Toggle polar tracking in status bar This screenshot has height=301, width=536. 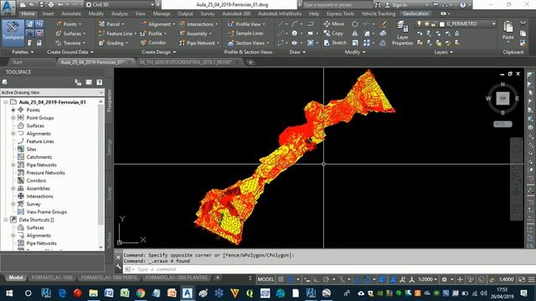click(x=326, y=279)
